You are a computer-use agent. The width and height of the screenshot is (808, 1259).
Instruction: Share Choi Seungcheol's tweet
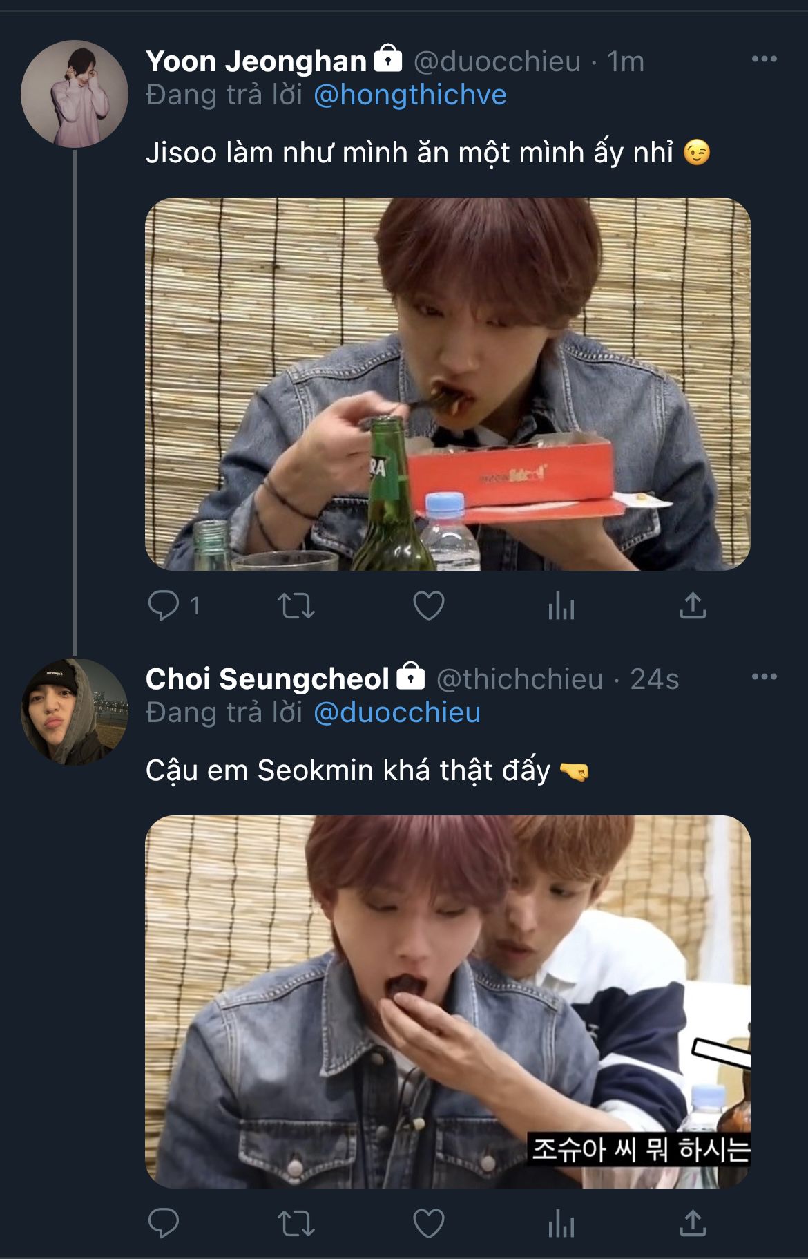pos(693,1223)
